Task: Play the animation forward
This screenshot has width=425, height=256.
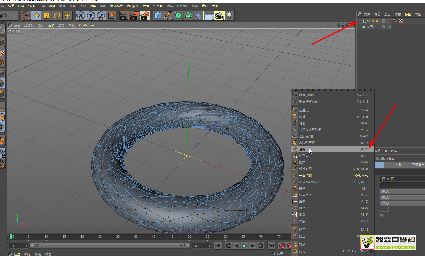Action: pos(244,246)
